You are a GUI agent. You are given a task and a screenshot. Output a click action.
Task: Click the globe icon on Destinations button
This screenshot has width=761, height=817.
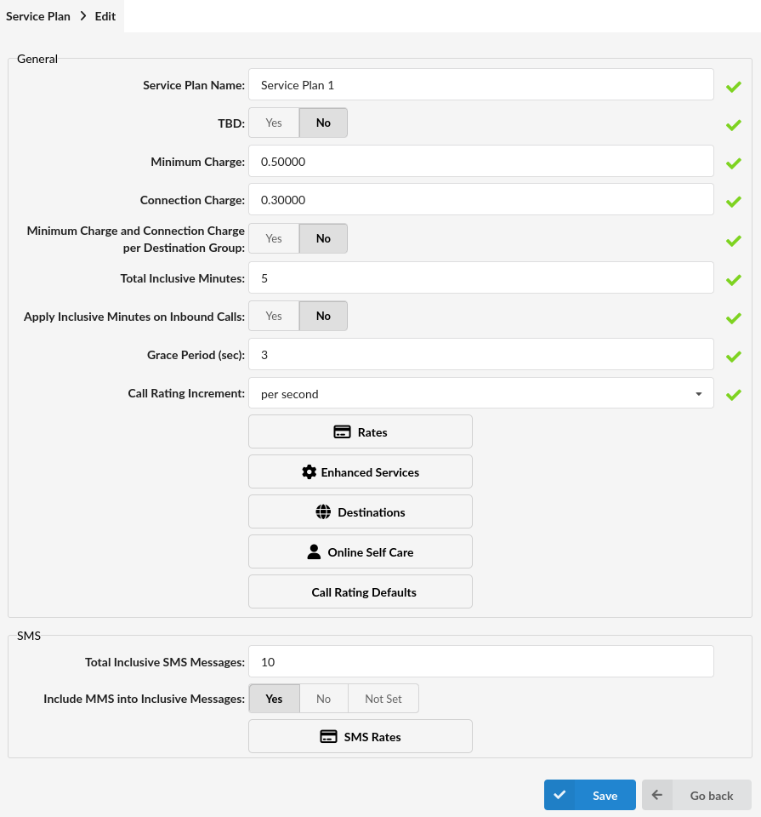pos(323,512)
